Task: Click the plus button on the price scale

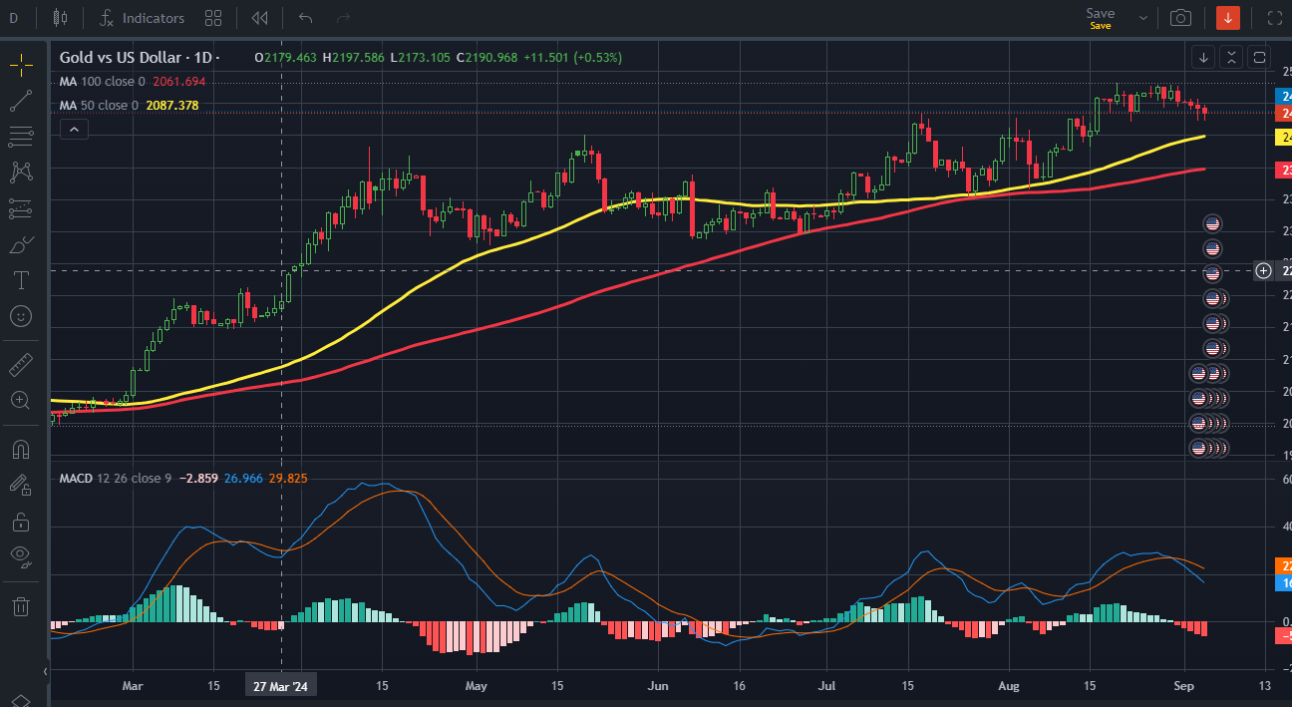Action: (x=1262, y=270)
